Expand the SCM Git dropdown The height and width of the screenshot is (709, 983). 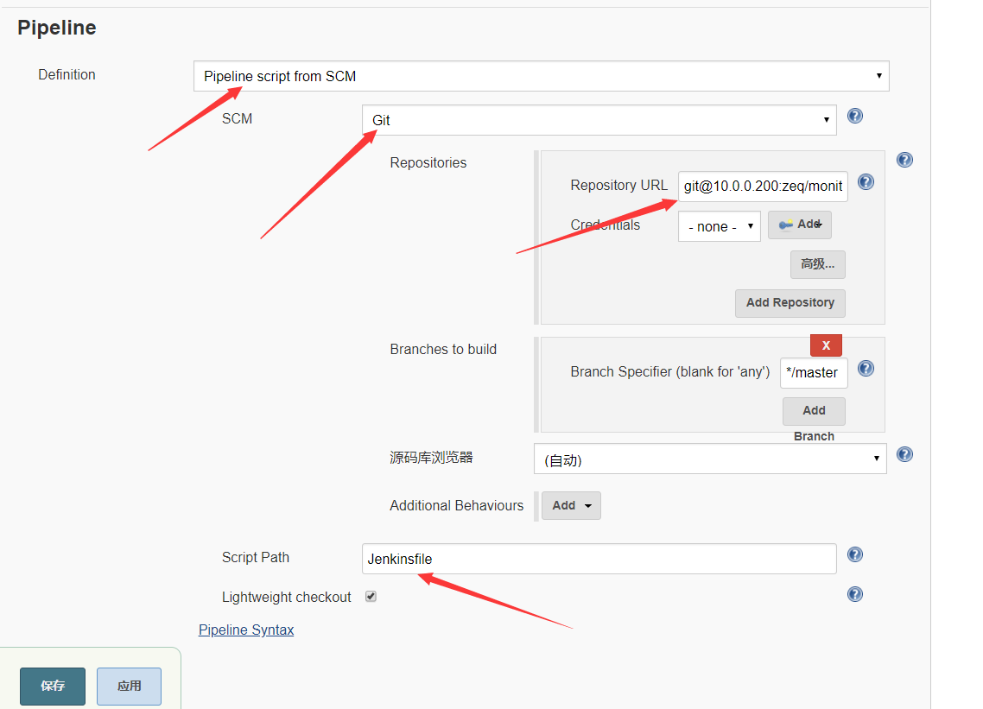599,120
